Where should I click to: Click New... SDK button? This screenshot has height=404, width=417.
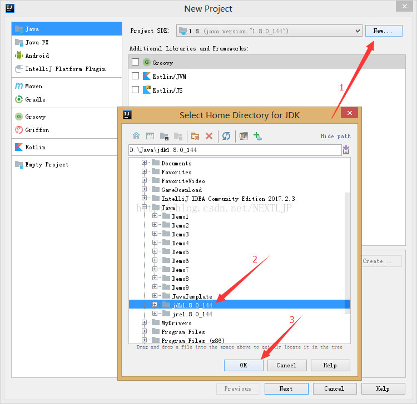pyautogui.click(x=384, y=31)
